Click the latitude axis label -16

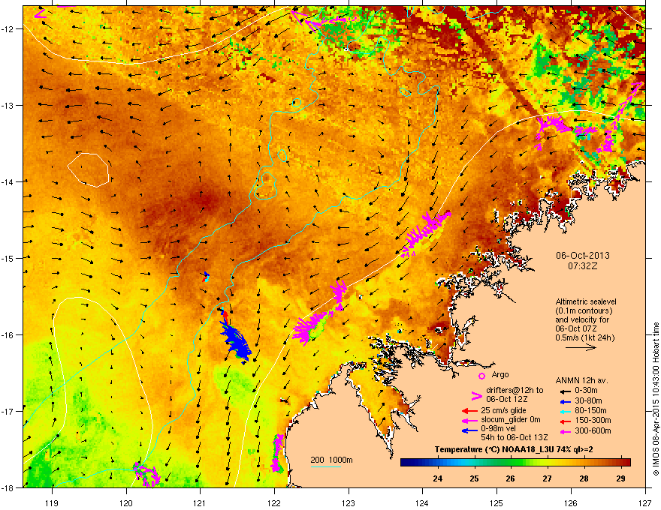8,335
